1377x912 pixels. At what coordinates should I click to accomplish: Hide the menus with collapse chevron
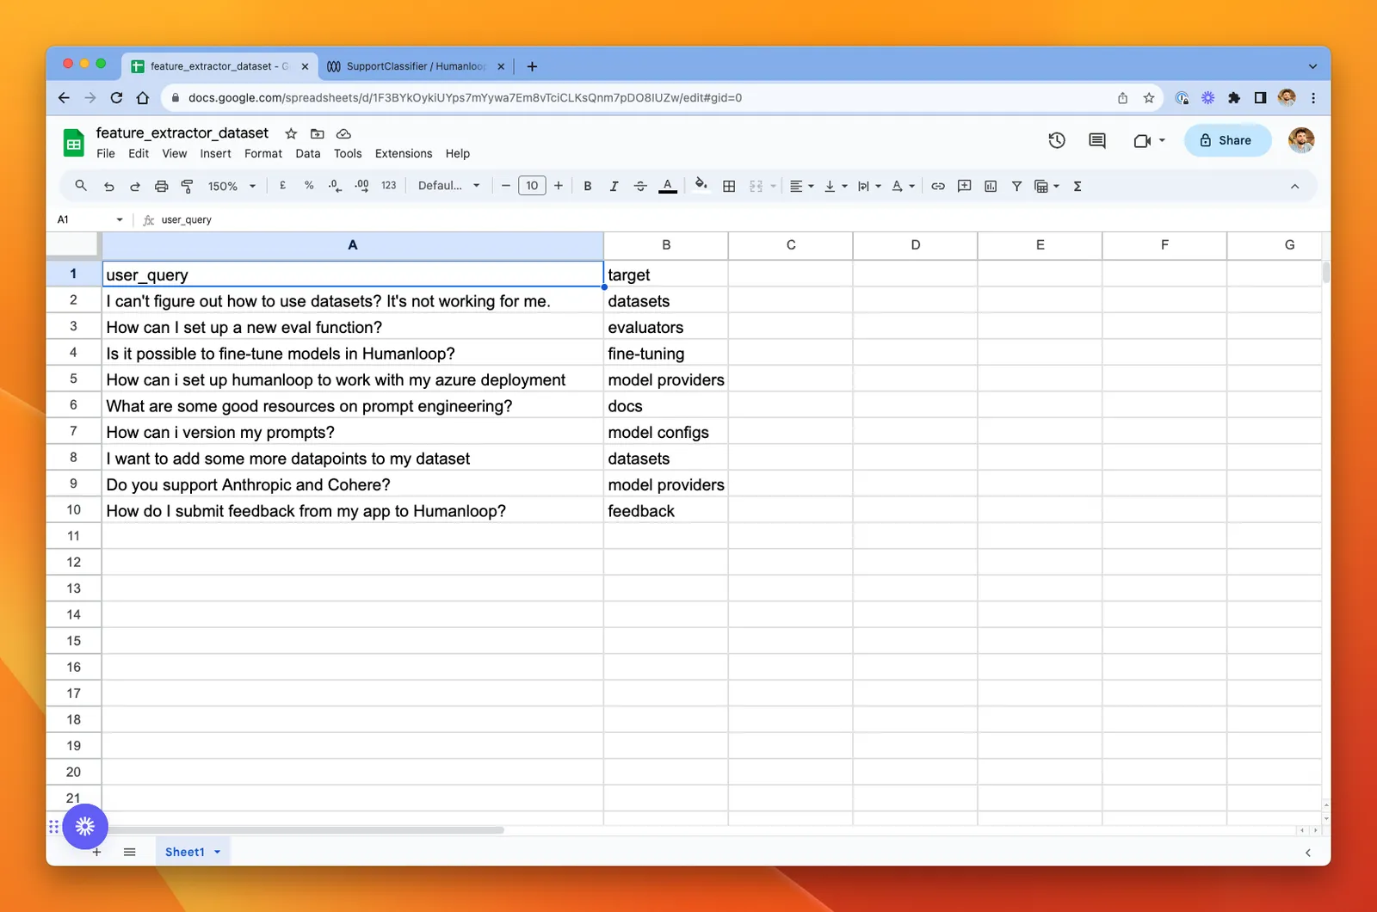coord(1294,186)
